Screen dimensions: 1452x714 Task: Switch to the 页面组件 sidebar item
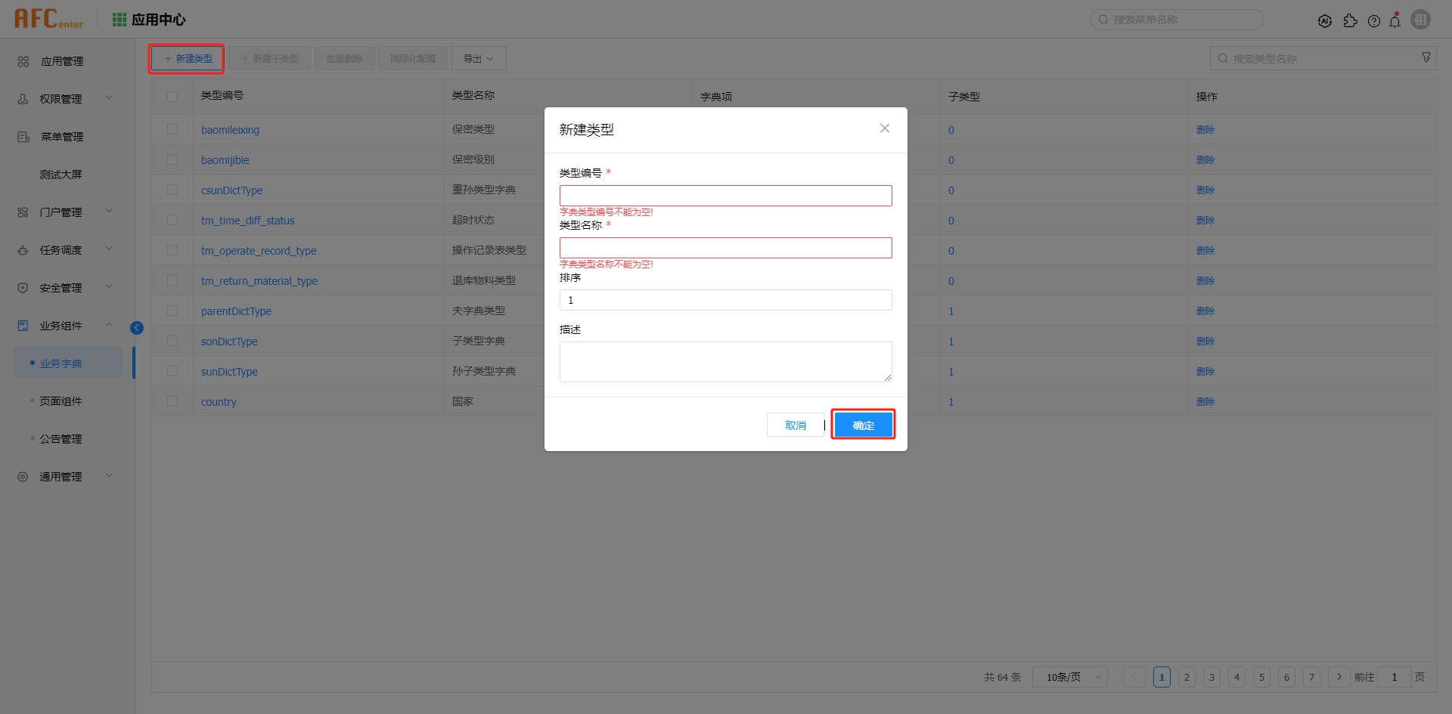(x=60, y=400)
